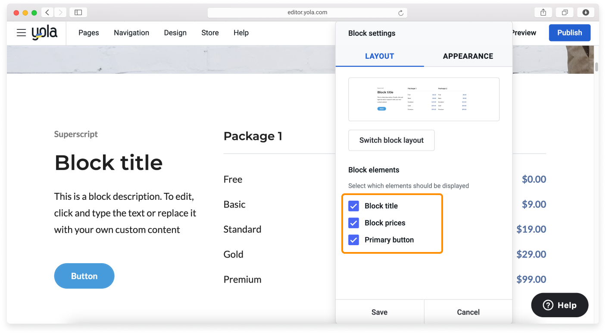
Task: Open the browser tab overview icon
Action: point(564,12)
